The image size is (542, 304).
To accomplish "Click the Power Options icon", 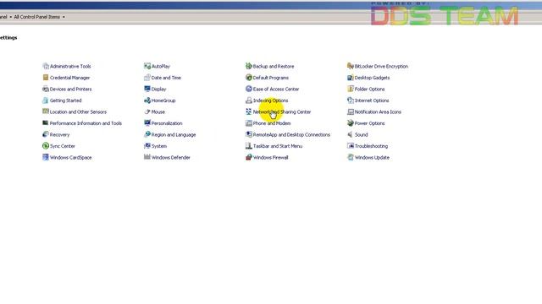I will pyautogui.click(x=351, y=123).
